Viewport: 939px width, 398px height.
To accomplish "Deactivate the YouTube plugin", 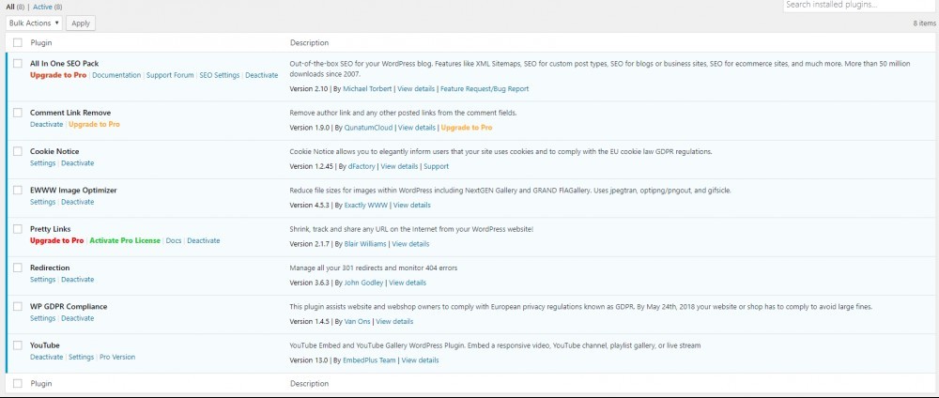I will coord(47,358).
